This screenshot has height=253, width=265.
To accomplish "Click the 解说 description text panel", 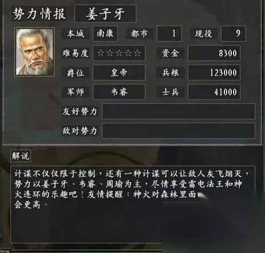I will [133, 204].
